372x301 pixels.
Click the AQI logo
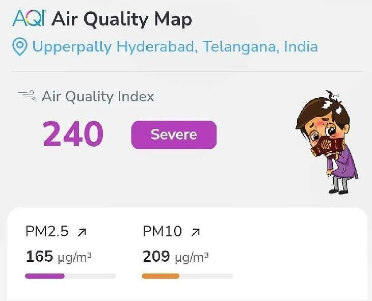pos(29,19)
